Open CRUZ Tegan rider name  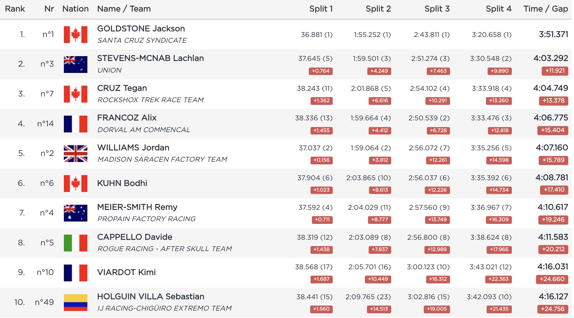(122, 88)
